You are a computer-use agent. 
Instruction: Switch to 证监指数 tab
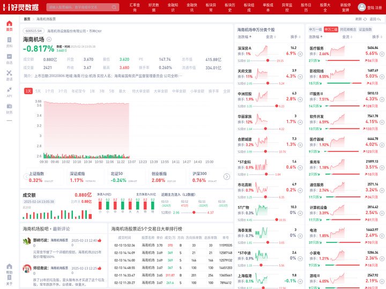[365, 29]
